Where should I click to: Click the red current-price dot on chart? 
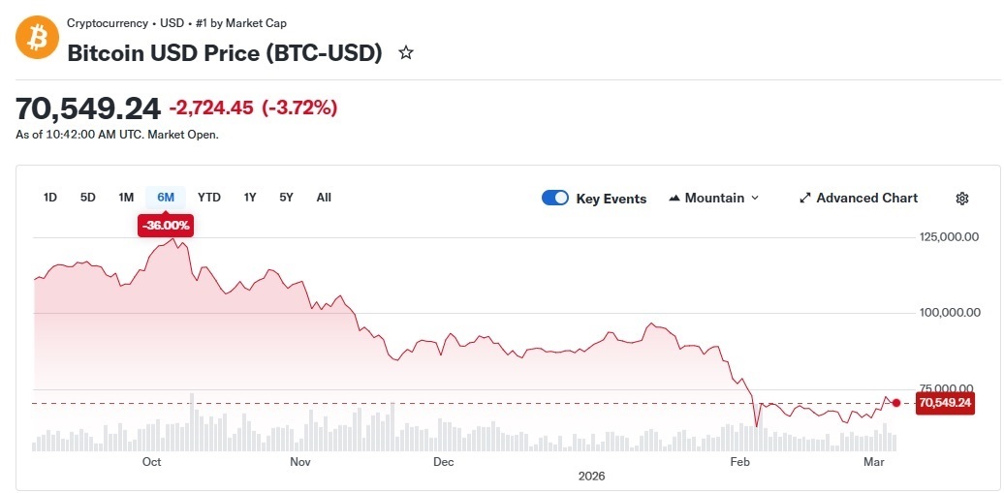pos(896,403)
